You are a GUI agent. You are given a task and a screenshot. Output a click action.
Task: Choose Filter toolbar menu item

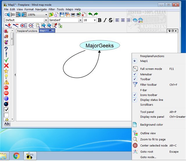click(x=159, y=85)
